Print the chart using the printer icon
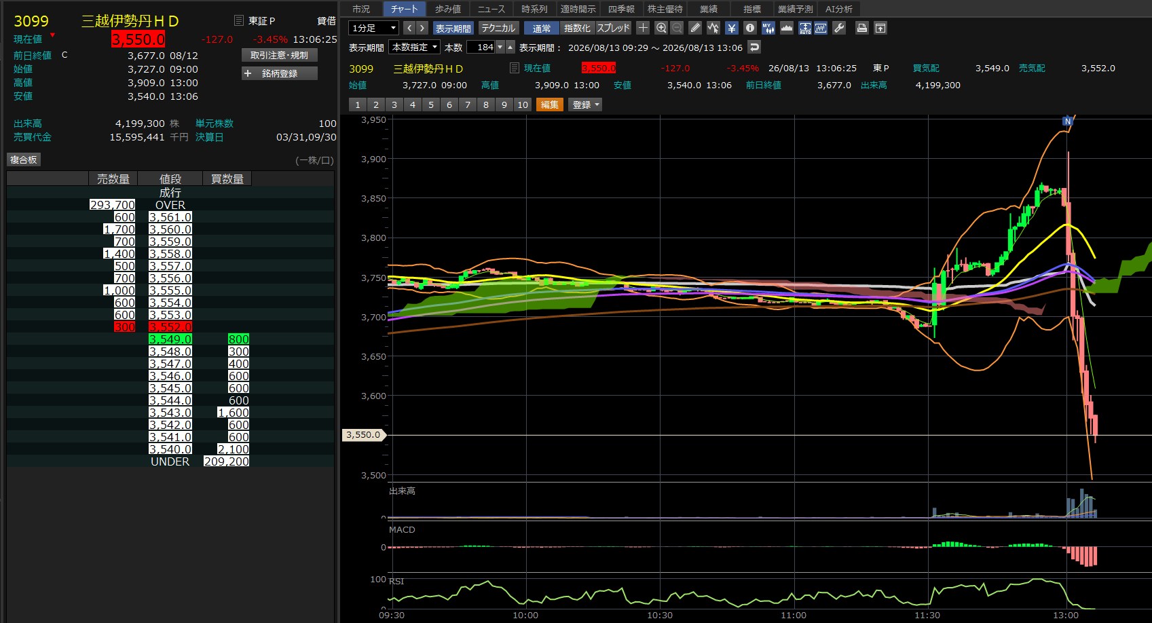 (x=862, y=28)
